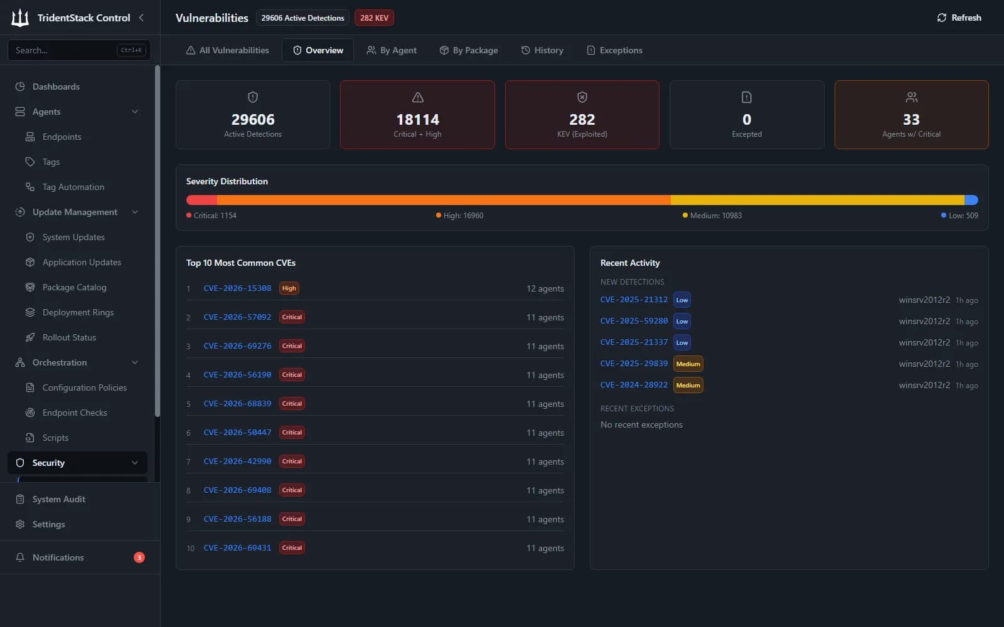Click the Medium badge beside CVE-2025-29839
The width and height of the screenshot is (1004, 627).
(x=688, y=364)
